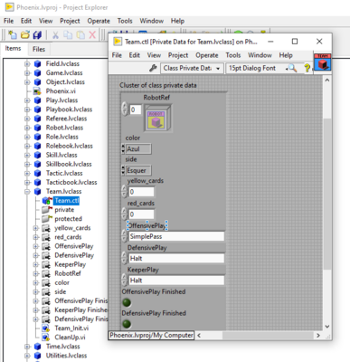
Task: Click the Search magnifier icon in Team.ctl
Action: click(x=292, y=68)
